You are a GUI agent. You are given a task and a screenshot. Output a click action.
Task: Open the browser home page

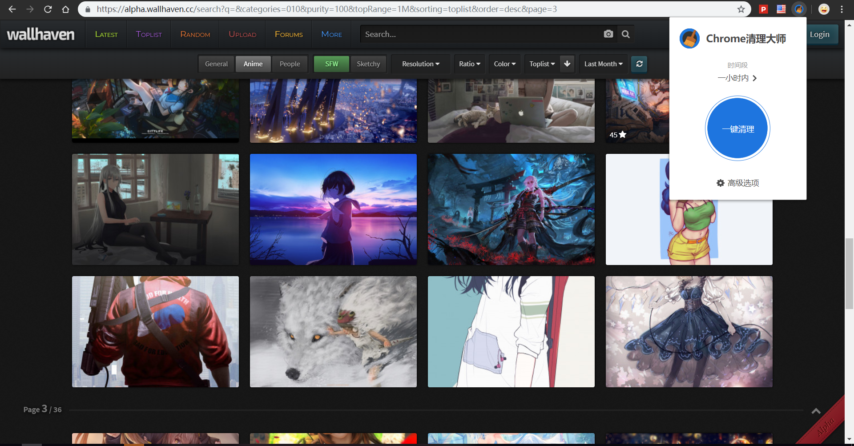coord(65,9)
